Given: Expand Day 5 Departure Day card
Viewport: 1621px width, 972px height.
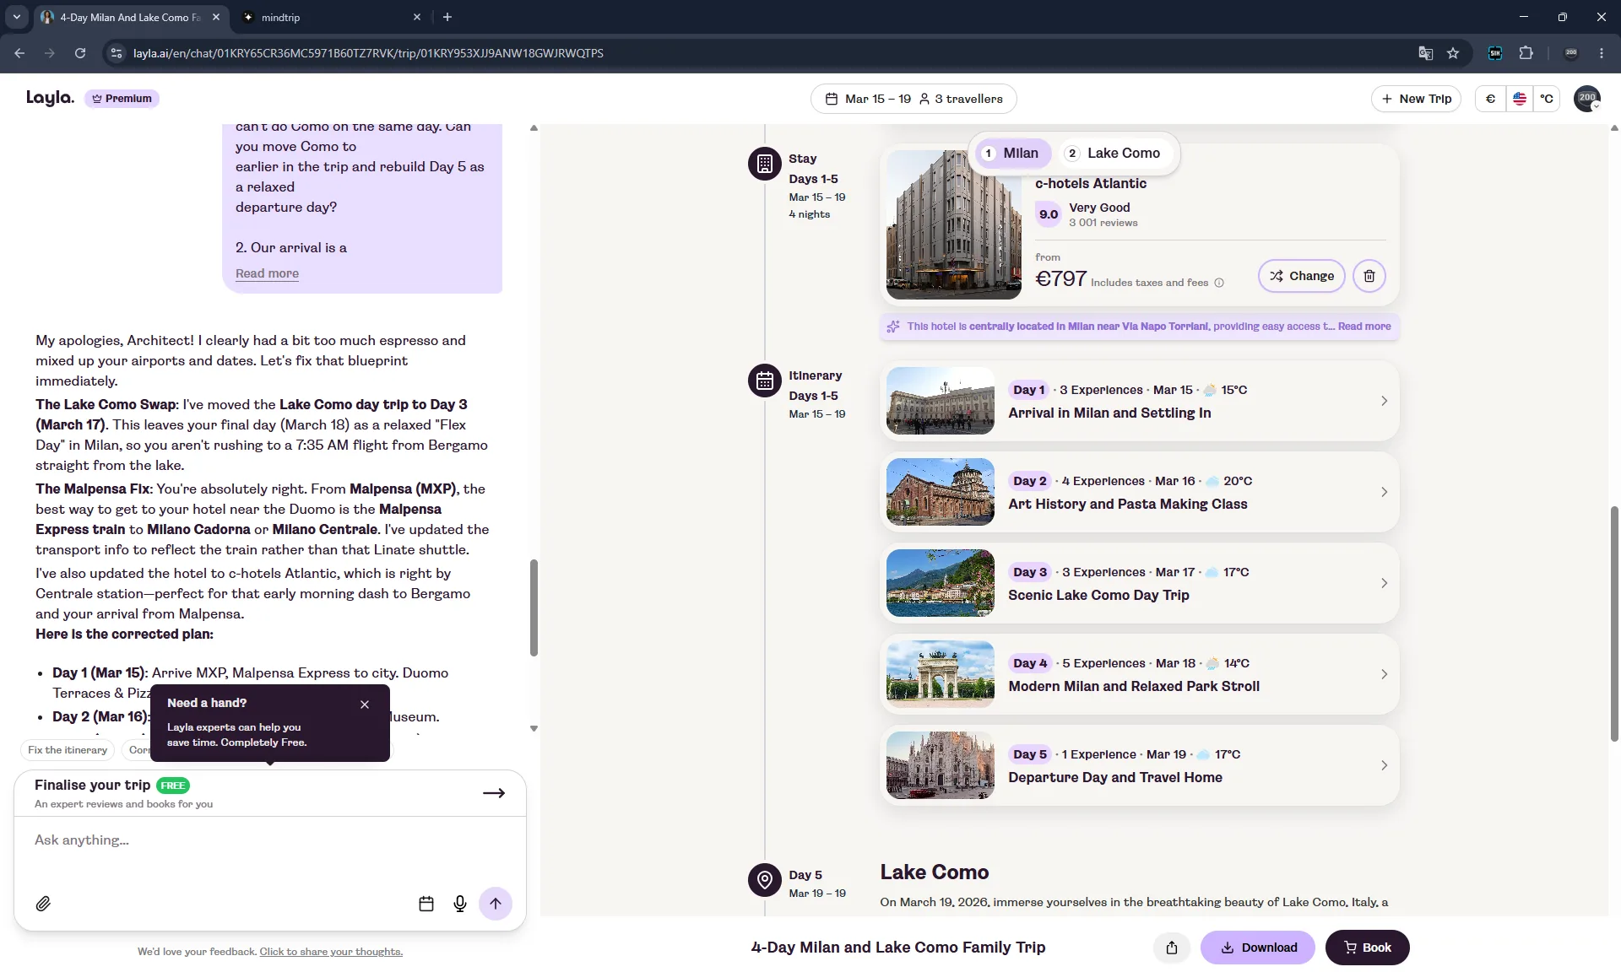Looking at the screenshot, I should point(1140,765).
